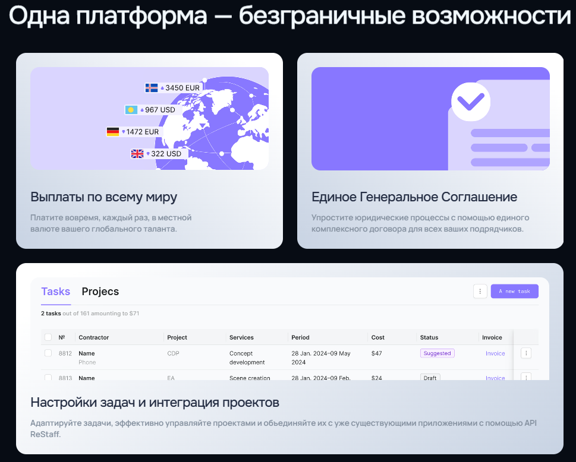Check the checkbox for task 8813
Viewport: 576px width, 462px height.
tap(48, 378)
